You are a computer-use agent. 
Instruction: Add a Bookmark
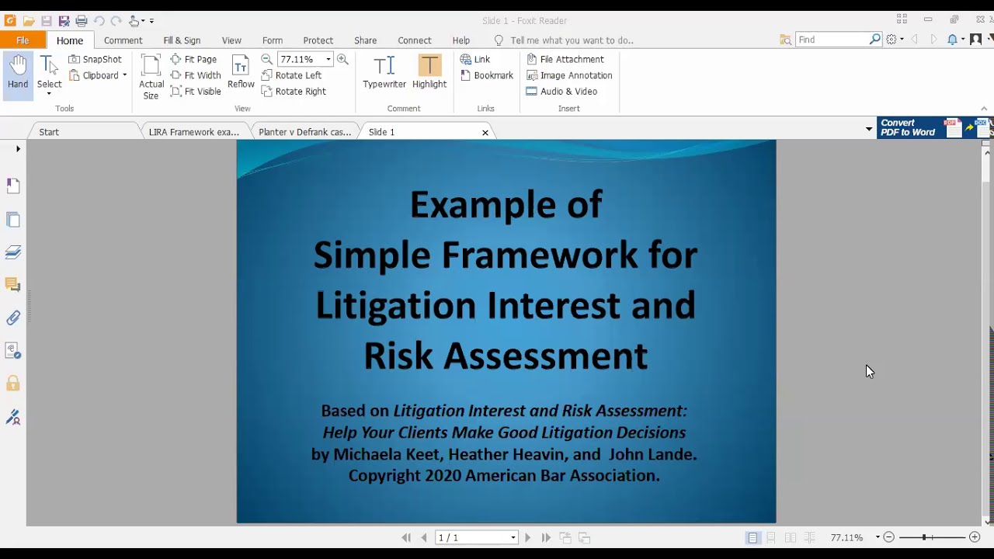pos(487,75)
